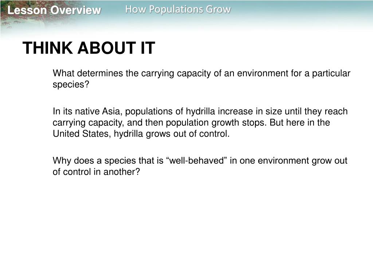Viewport: 373px width, 280px height.
Task: Click paragraph starting 'In its native Asia'
Action: [200, 122]
